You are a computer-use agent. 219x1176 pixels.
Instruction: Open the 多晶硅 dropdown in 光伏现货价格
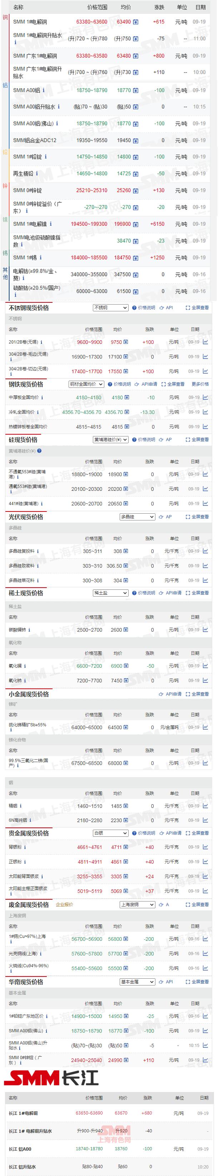click(137, 517)
